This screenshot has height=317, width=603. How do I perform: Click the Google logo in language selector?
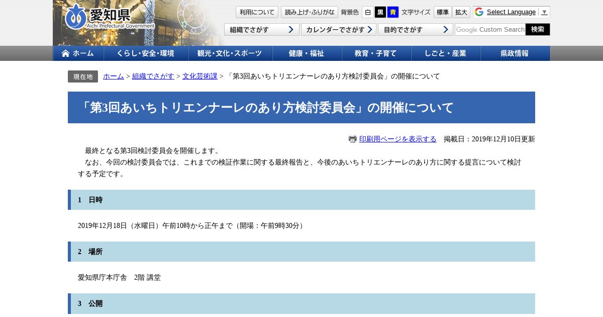(x=479, y=12)
